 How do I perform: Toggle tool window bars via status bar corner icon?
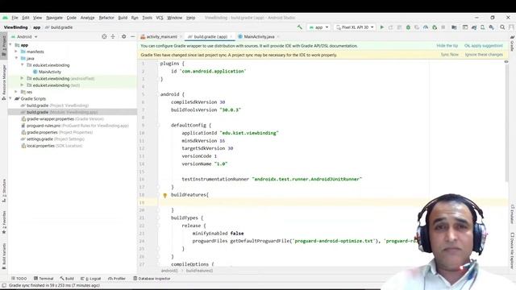tap(4, 285)
